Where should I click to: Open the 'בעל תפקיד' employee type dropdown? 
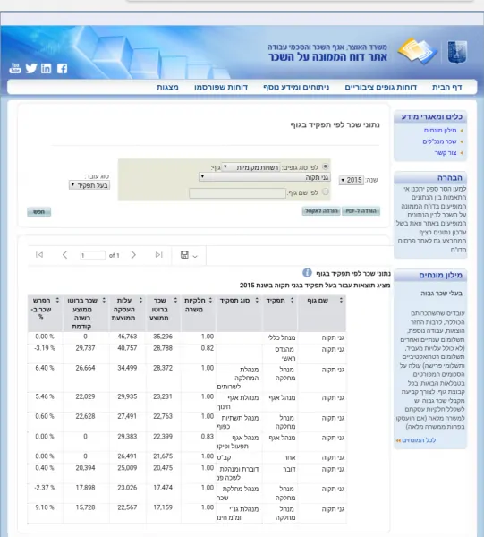89,185
